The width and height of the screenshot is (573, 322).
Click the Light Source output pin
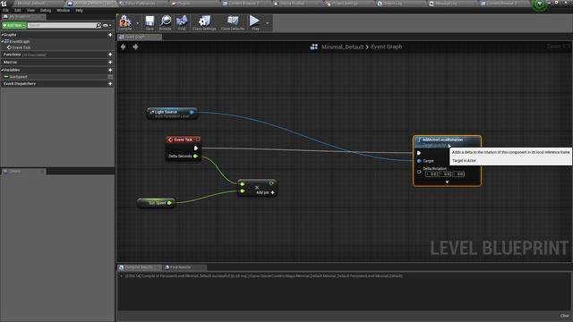pos(192,112)
